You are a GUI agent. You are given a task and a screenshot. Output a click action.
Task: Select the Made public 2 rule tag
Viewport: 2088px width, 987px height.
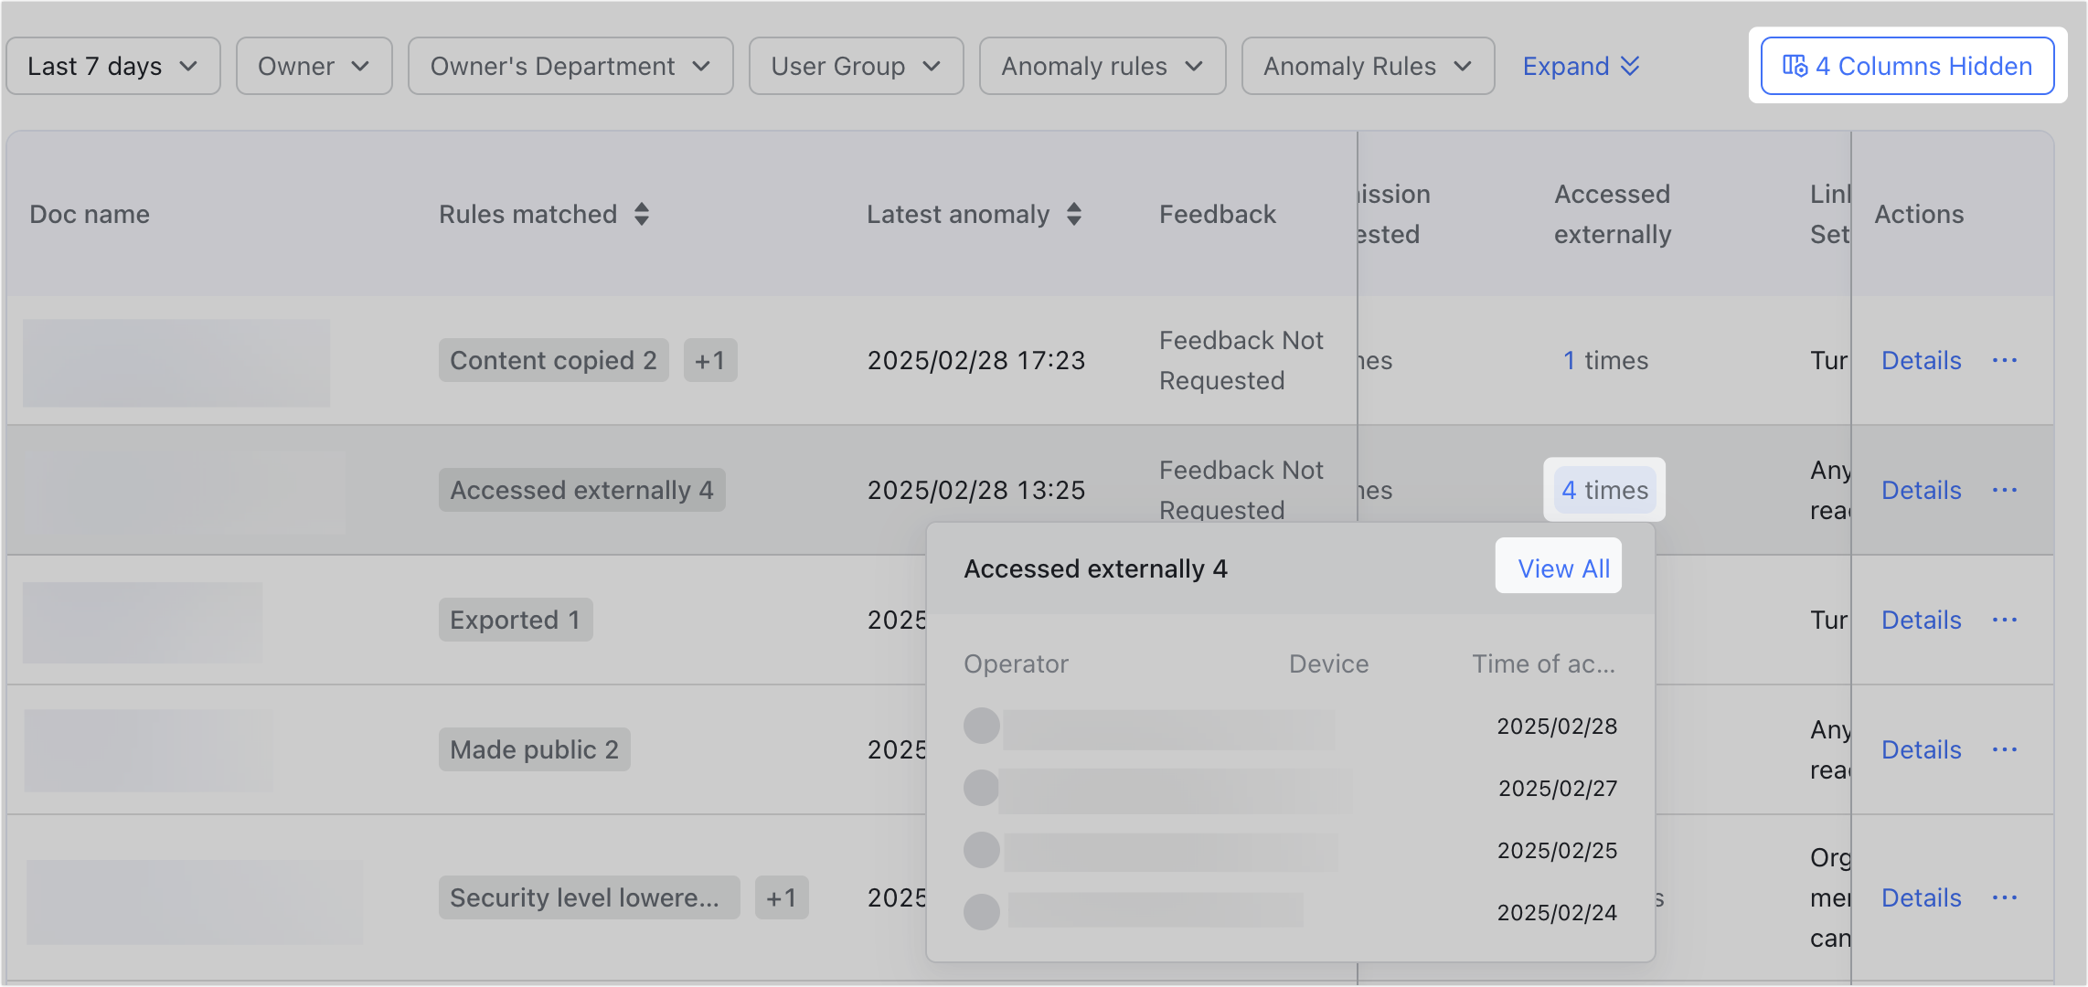click(x=534, y=749)
